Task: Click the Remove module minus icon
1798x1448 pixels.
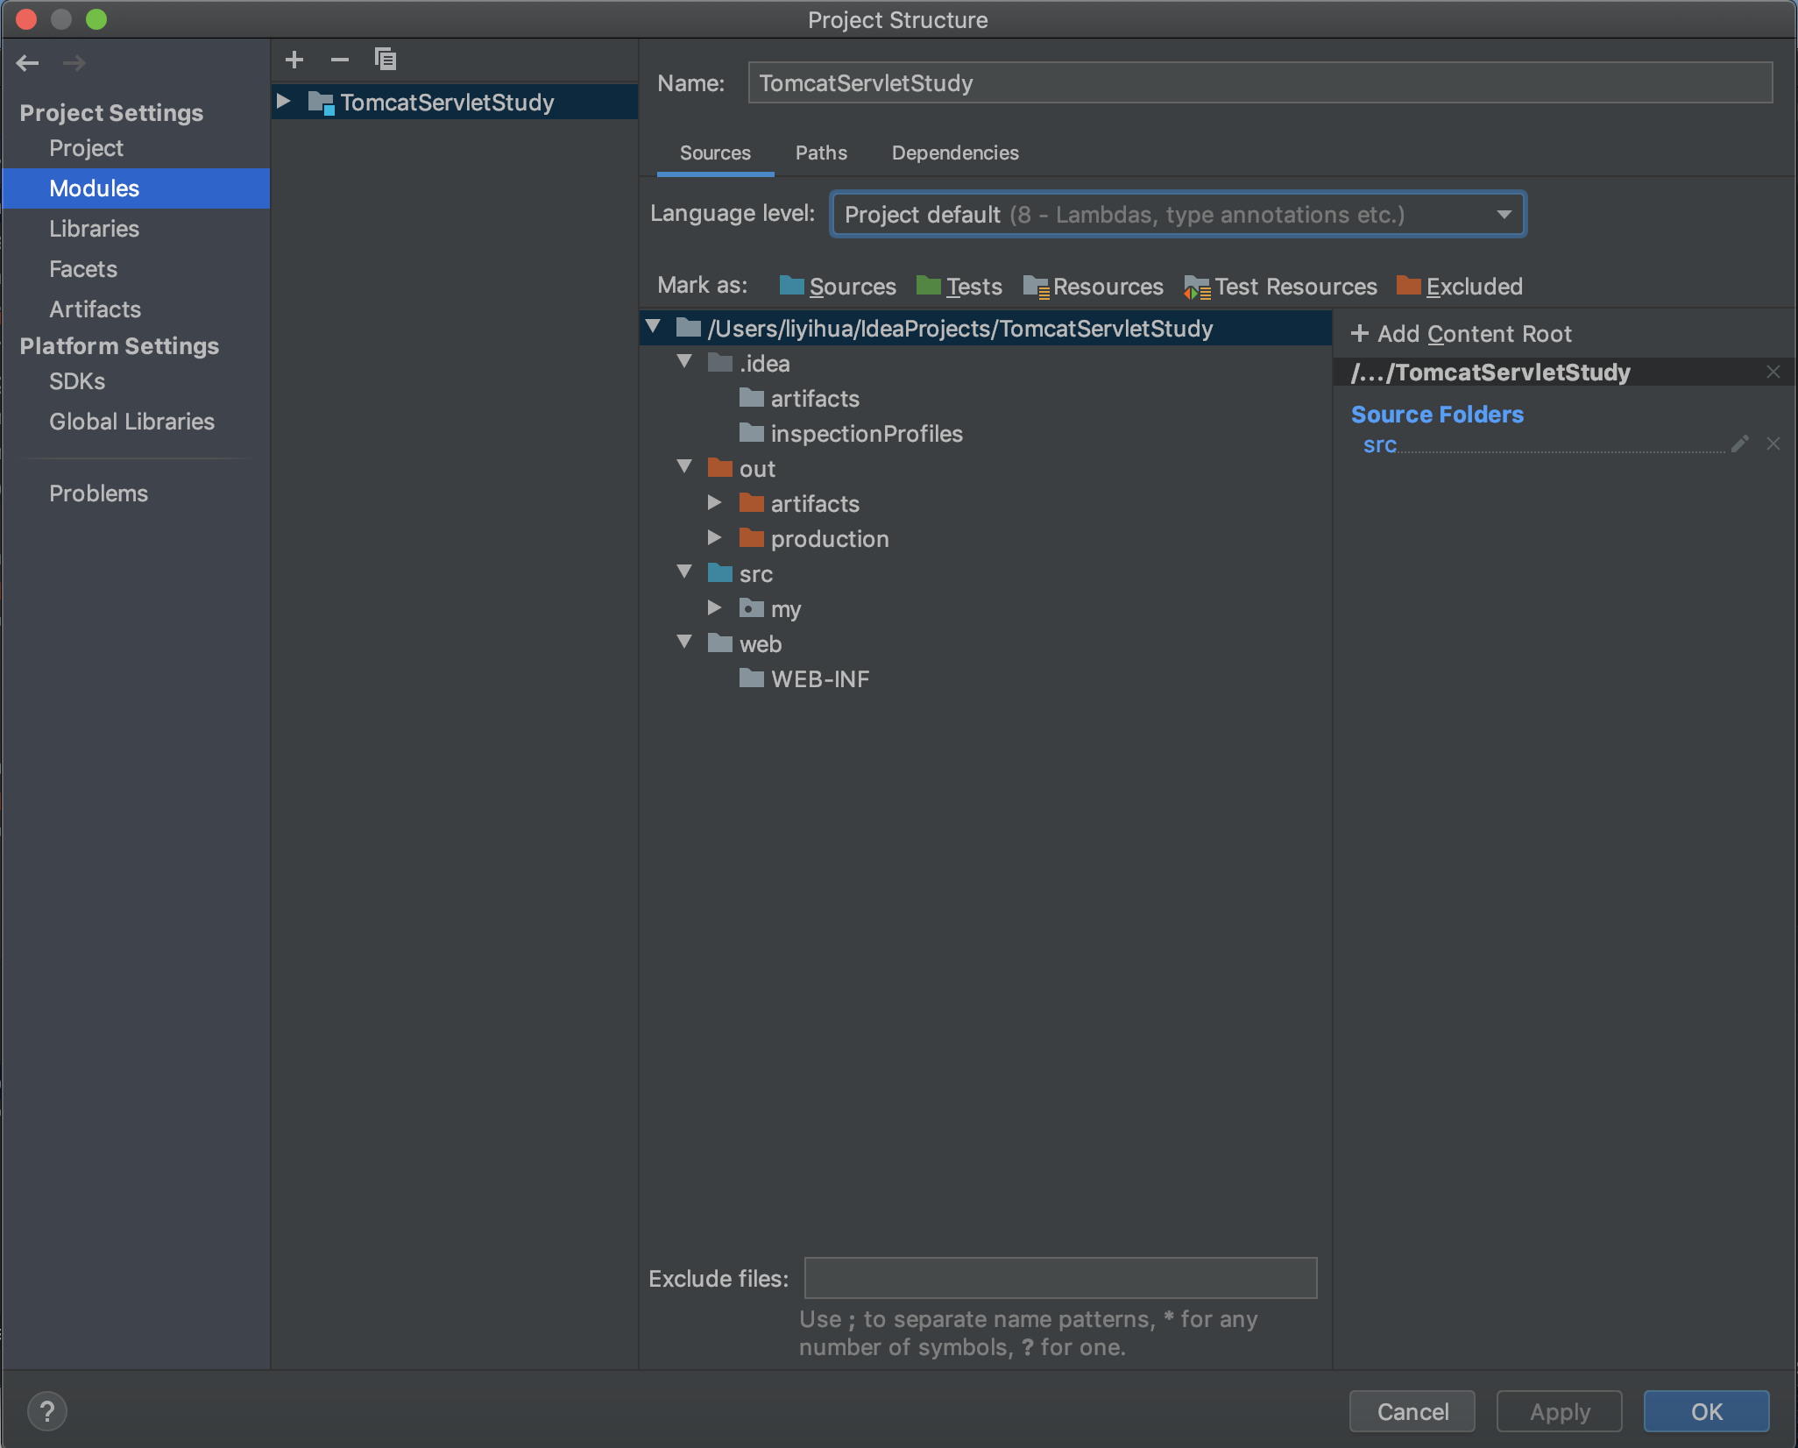Action: tap(340, 60)
